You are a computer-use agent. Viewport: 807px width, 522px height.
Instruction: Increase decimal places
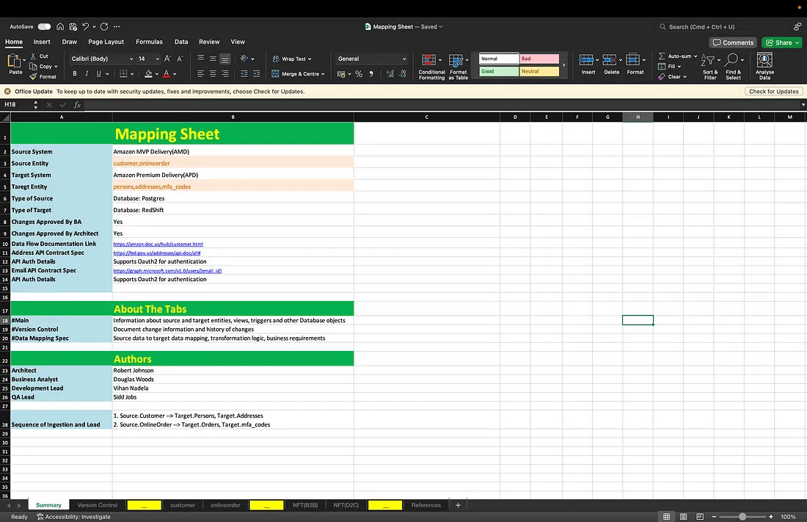390,74
